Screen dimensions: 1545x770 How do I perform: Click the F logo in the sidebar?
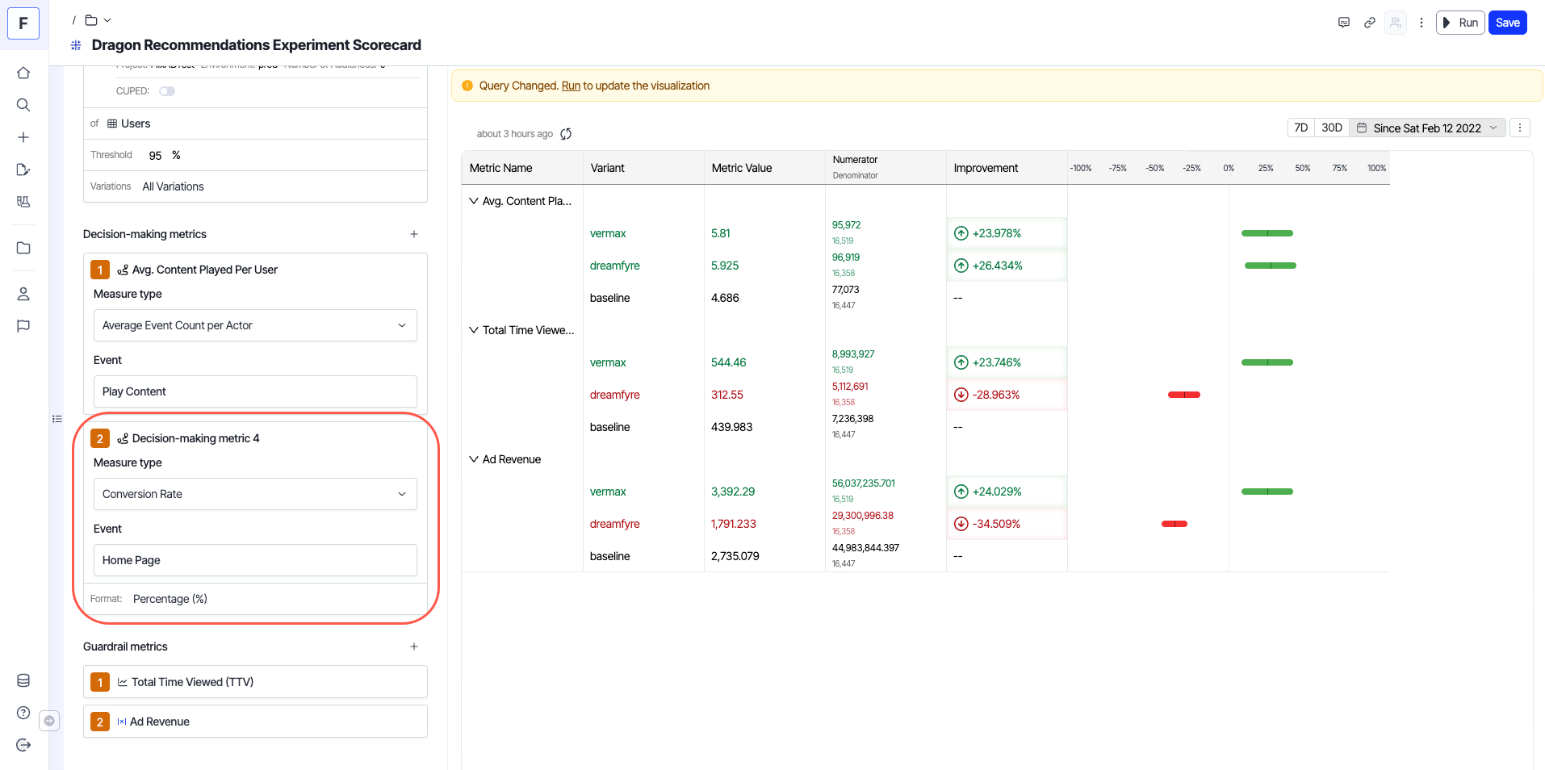[x=23, y=23]
